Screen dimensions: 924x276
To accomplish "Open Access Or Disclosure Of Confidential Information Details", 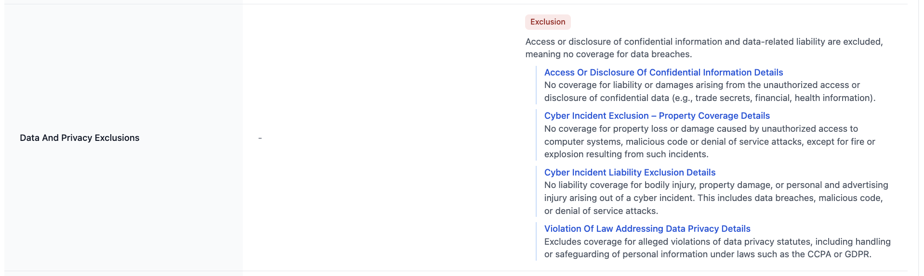I will coord(663,73).
